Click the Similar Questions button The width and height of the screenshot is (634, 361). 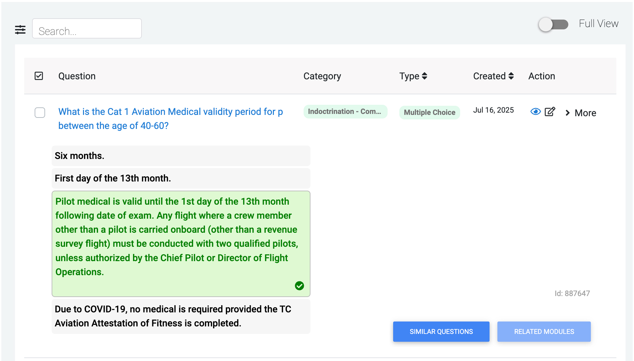(441, 332)
